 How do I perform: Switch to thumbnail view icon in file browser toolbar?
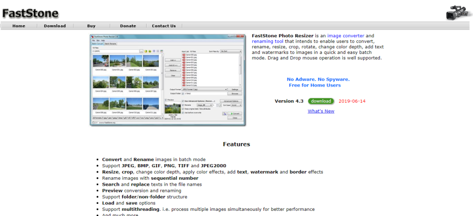pyautogui.click(x=155, y=51)
